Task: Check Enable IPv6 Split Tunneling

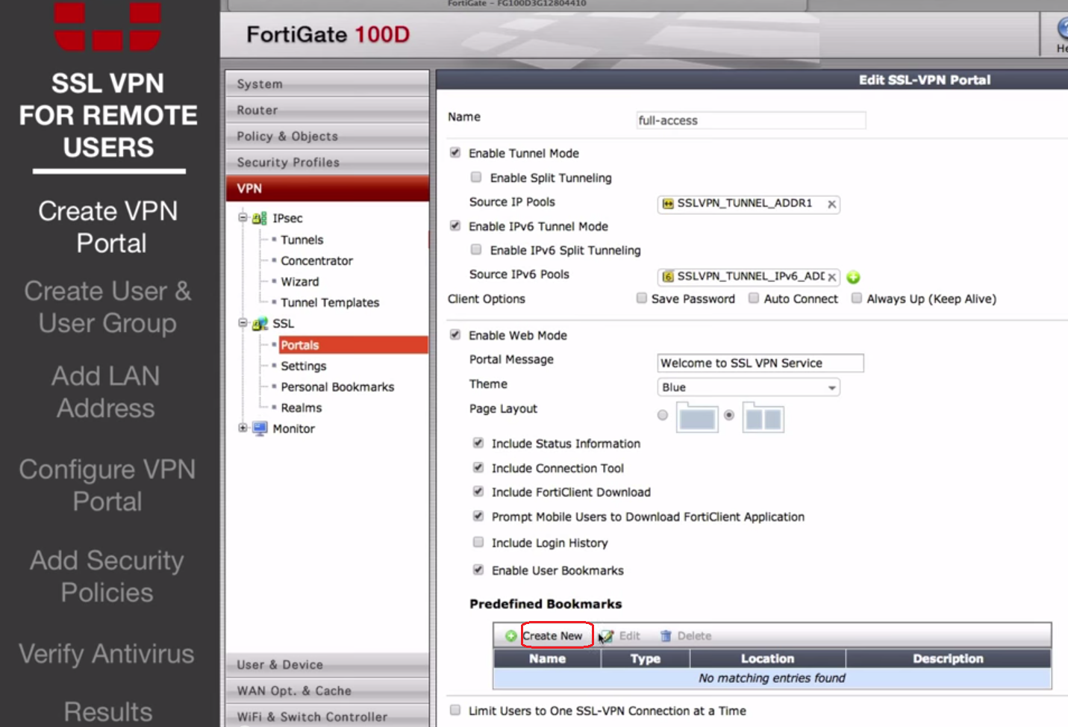Action: pos(476,249)
